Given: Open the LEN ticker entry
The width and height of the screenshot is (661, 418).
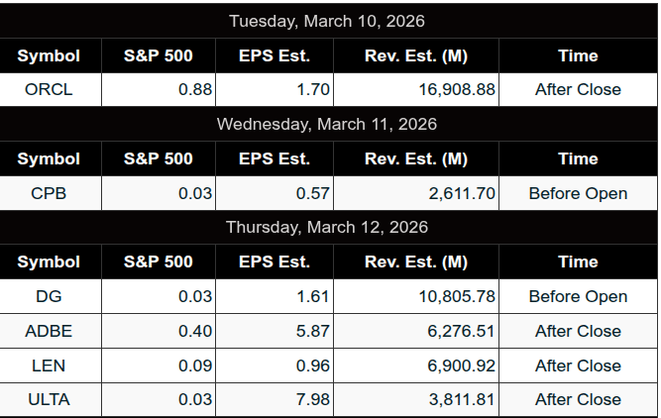Looking at the screenshot, I should [x=49, y=366].
